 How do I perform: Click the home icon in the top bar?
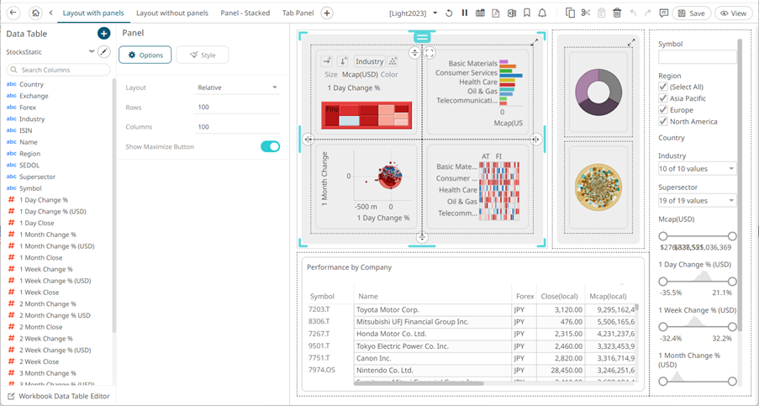pyautogui.click(x=35, y=13)
